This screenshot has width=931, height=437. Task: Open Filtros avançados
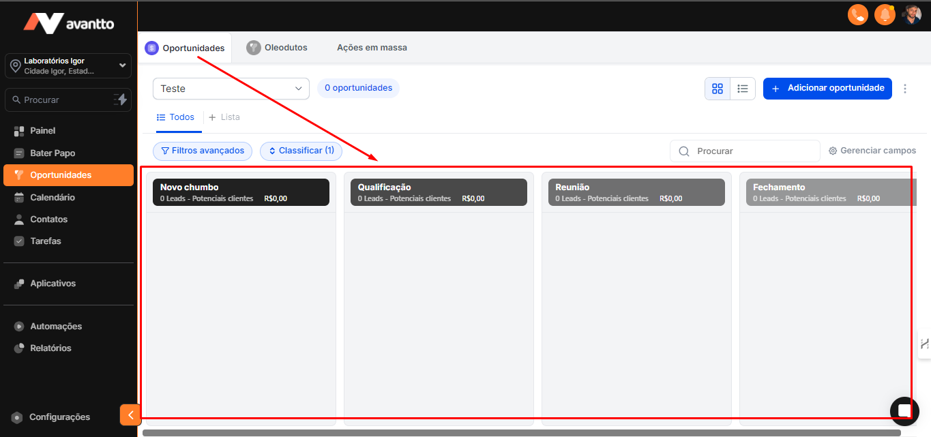203,151
